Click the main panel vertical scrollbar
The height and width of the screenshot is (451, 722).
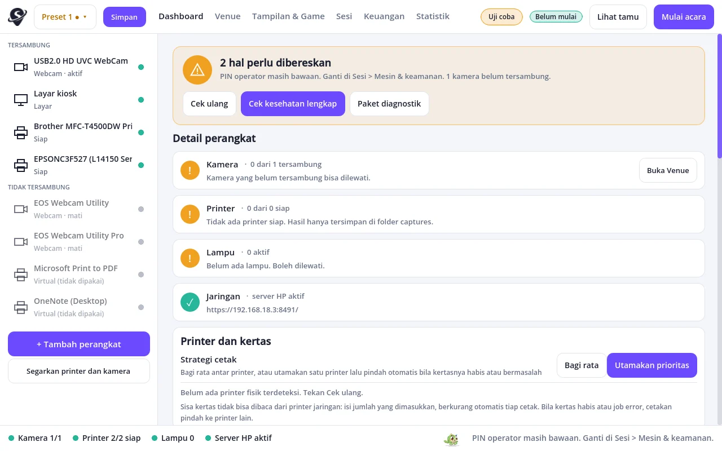click(x=719, y=96)
